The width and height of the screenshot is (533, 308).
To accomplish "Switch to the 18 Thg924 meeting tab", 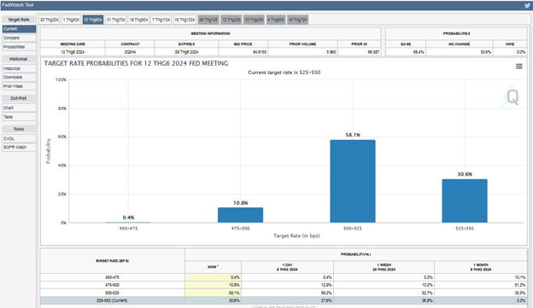I will click(x=138, y=20).
